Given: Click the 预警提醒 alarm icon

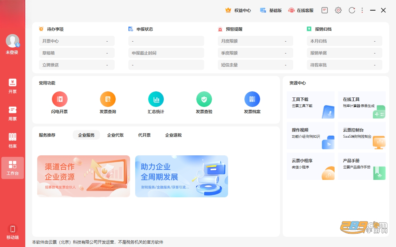Looking at the screenshot, I should (220, 29).
